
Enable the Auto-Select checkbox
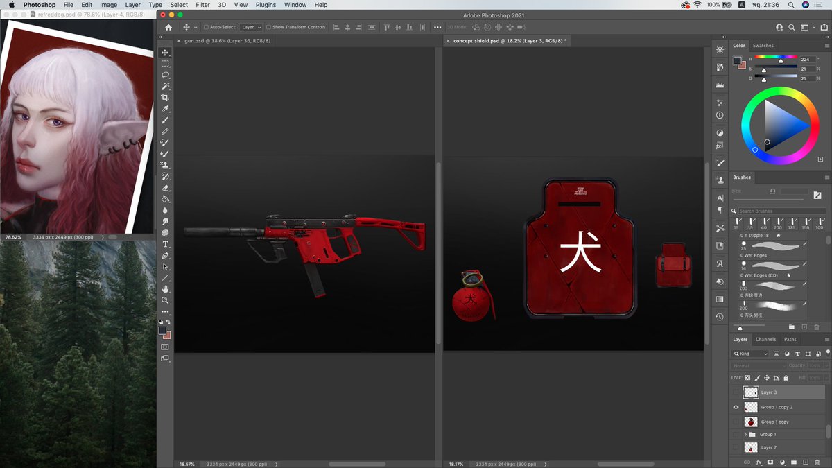[206, 27]
